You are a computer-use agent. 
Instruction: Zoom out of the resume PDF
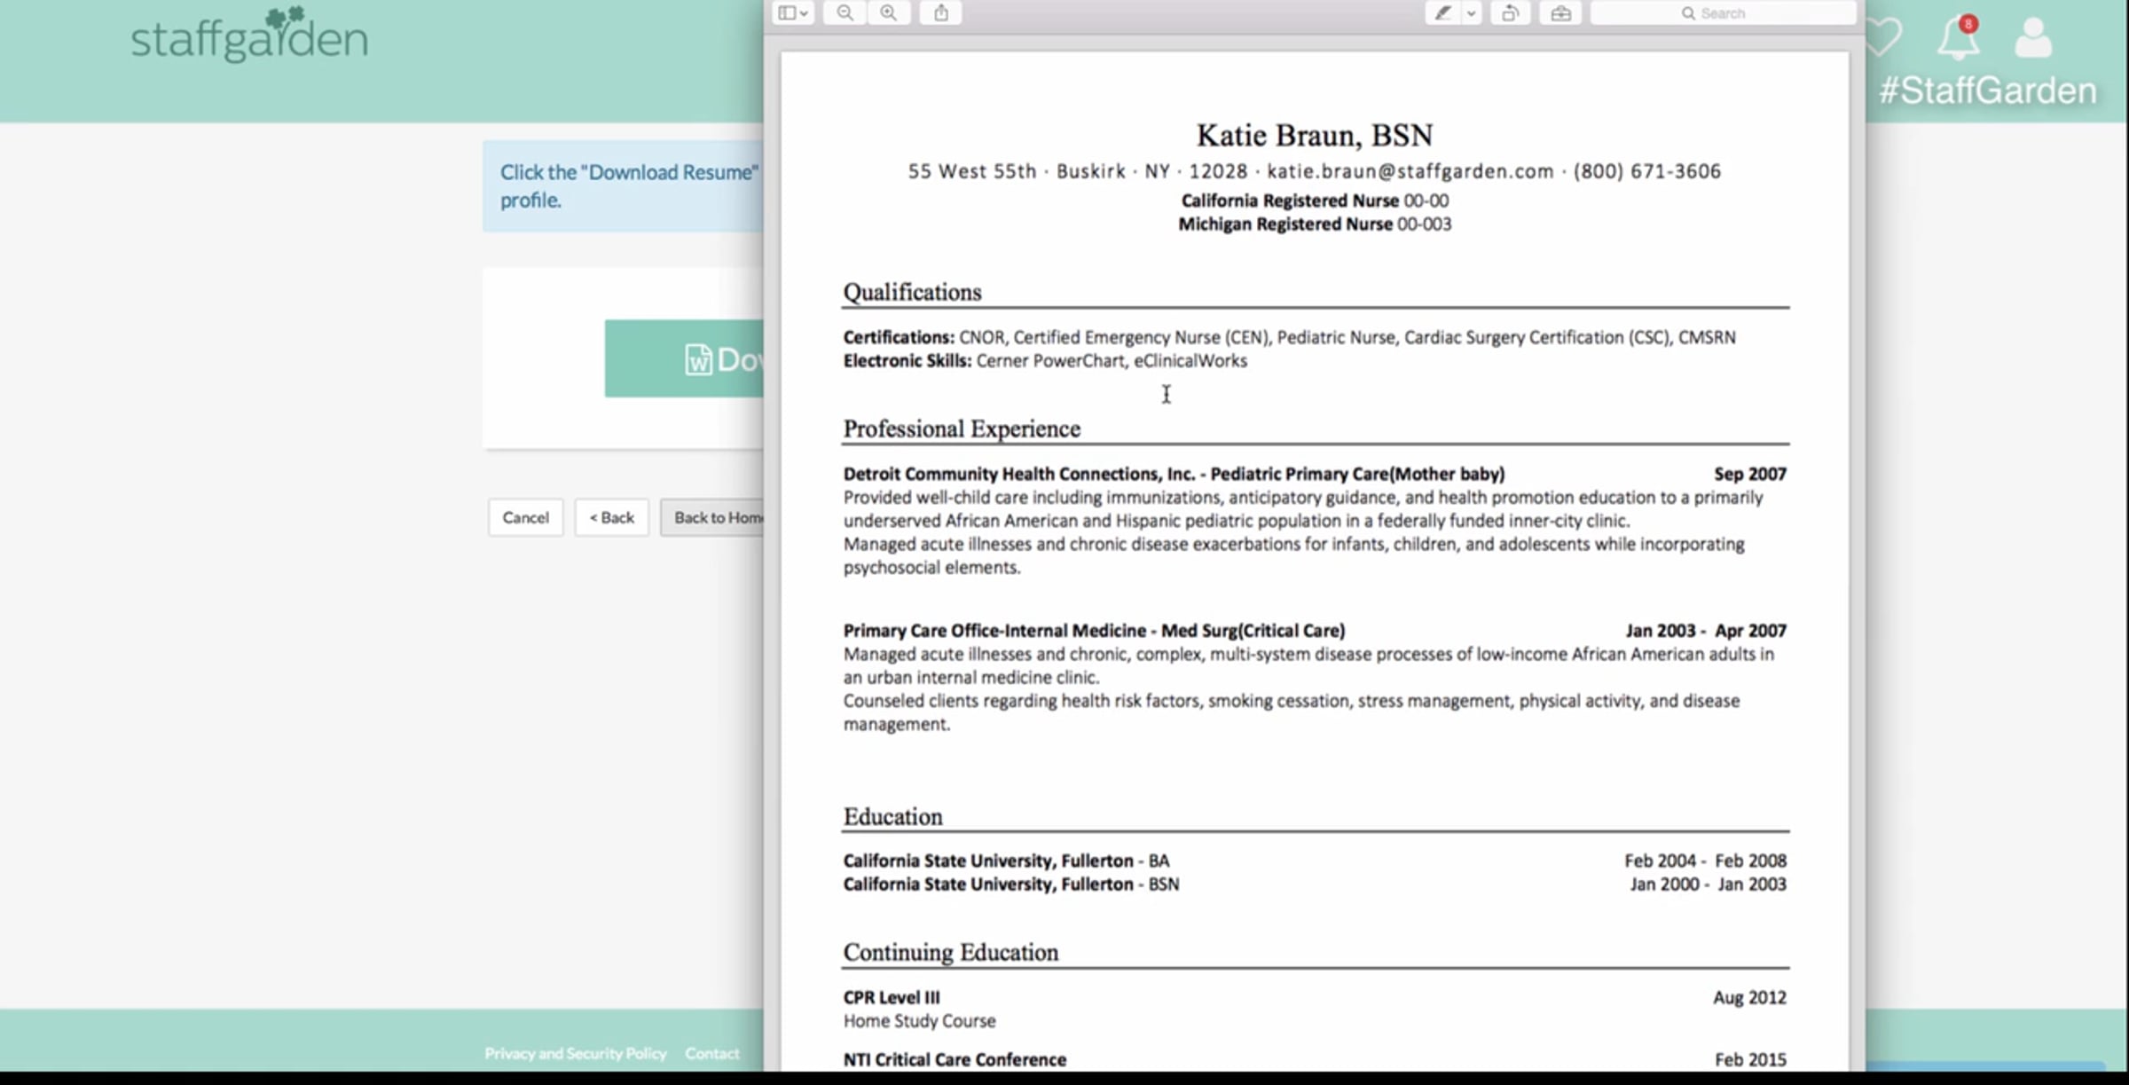[x=845, y=13]
